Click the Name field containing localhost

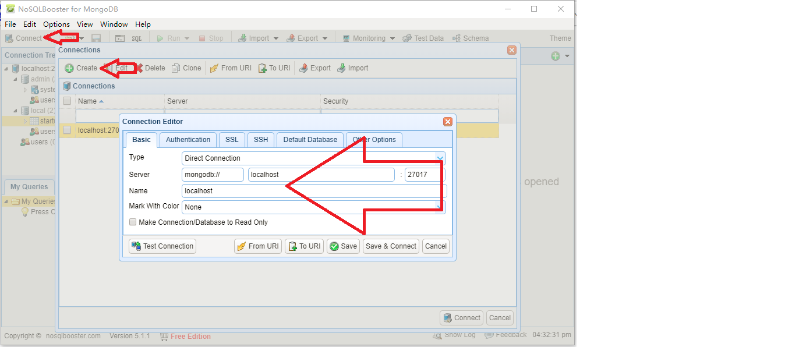click(314, 191)
